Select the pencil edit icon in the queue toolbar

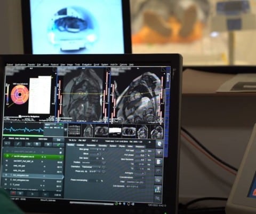[18, 144]
